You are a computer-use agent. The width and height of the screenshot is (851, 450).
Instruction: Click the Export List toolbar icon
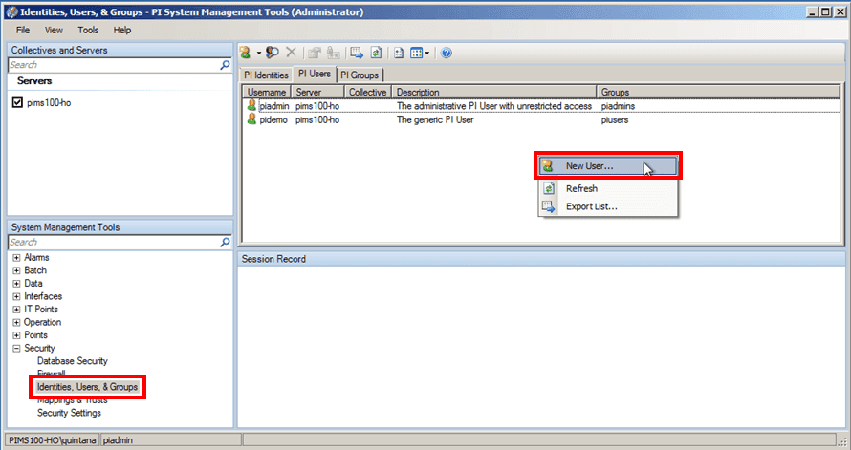click(x=357, y=53)
